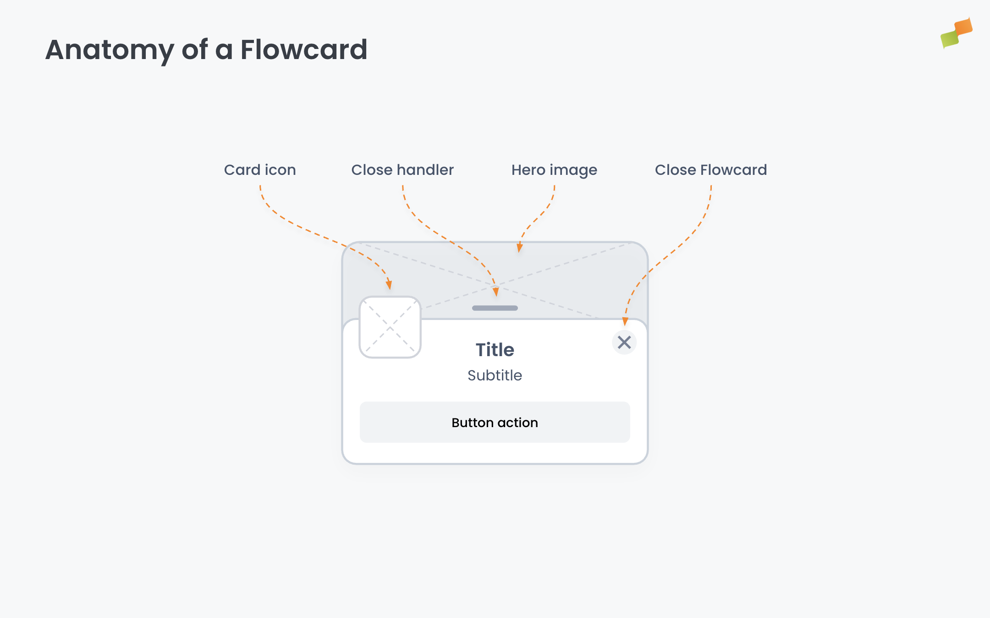Click the Anatomy of a Flowcard heading
The width and height of the screenshot is (990, 618).
tap(206, 49)
